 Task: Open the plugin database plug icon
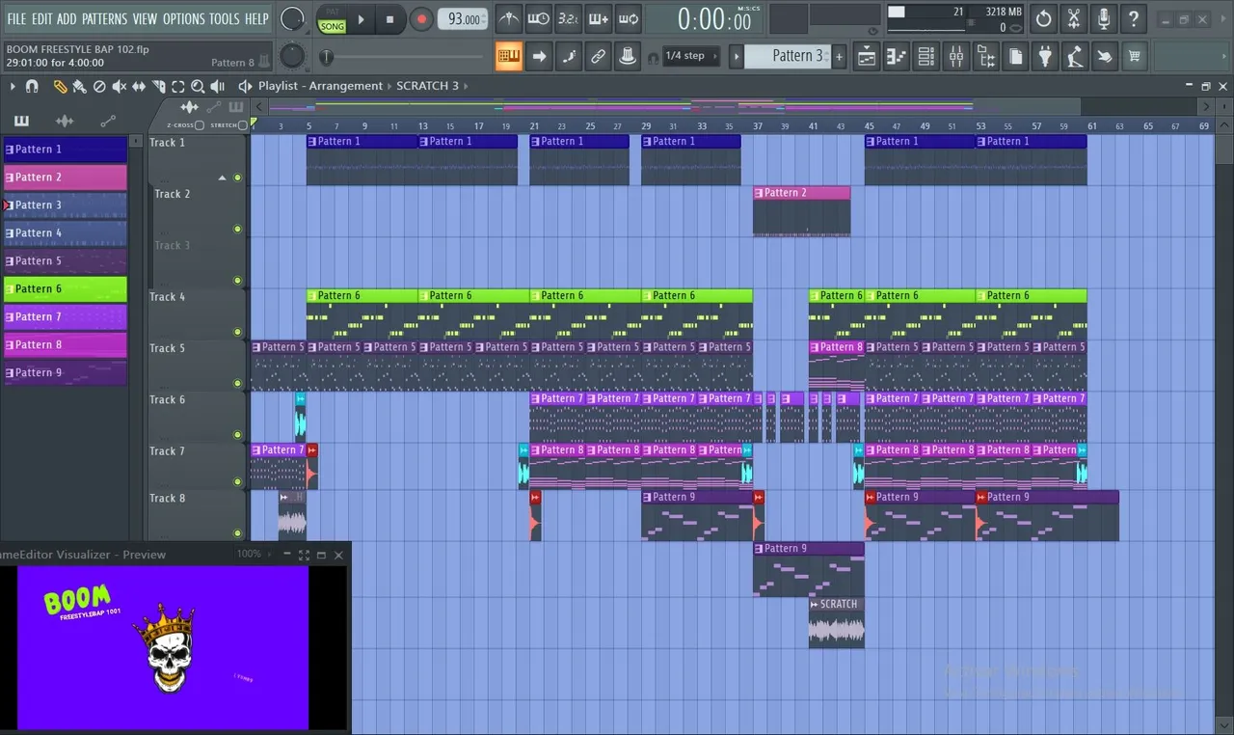pos(1045,56)
